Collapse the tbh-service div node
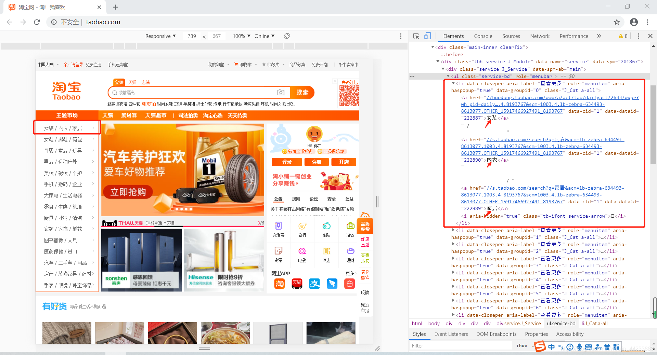This screenshot has height=355, width=657. point(438,62)
